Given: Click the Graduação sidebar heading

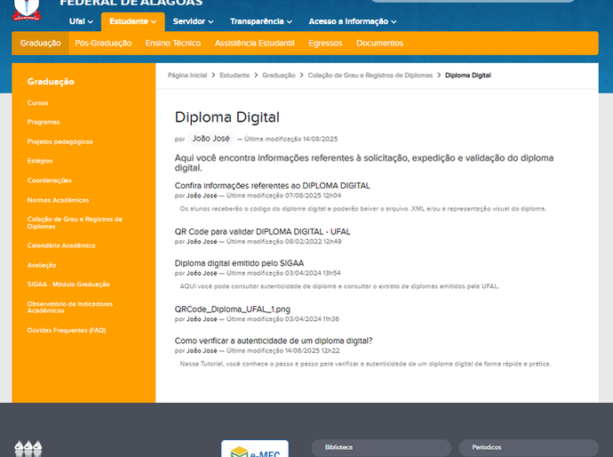Looking at the screenshot, I should coord(51,82).
